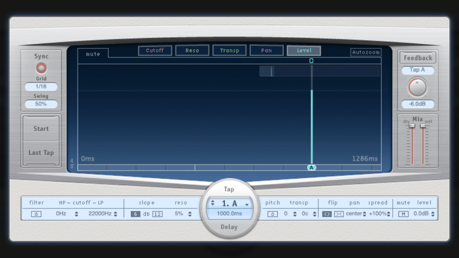Open the Grid 1/16 value menu
The image size is (459, 258).
pyautogui.click(x=41, y=87)
